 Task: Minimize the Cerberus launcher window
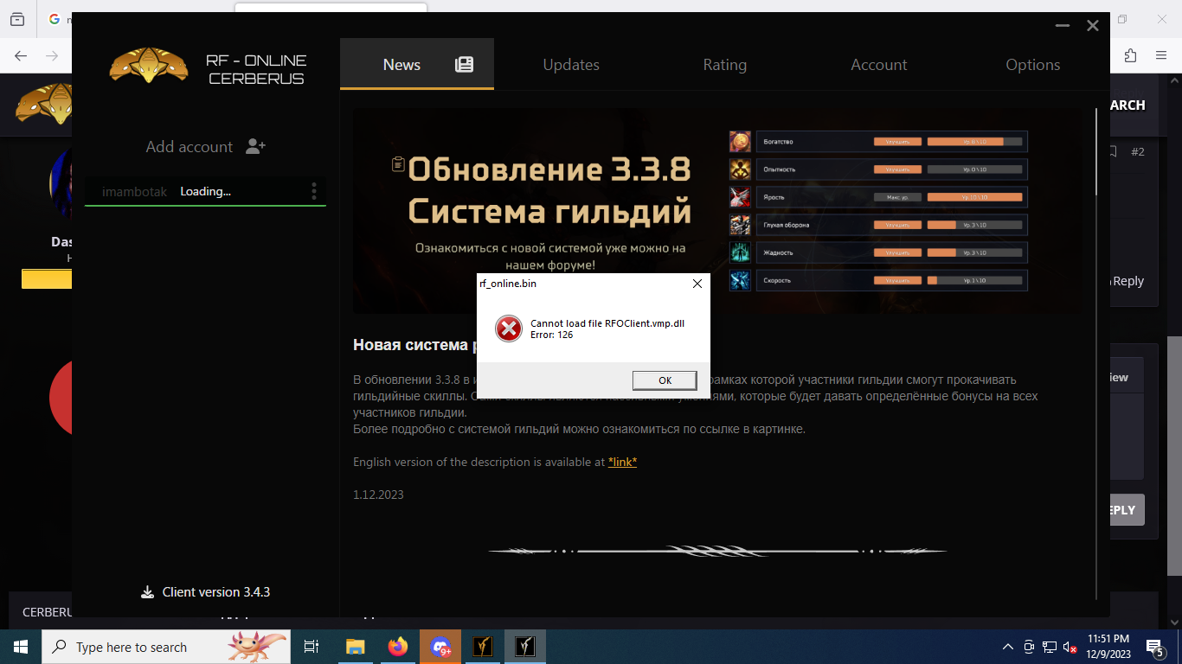pyautogui.click(x=1063, y=26)
